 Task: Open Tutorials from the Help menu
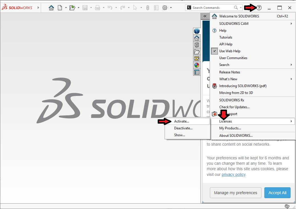click(x=252, y=37)
